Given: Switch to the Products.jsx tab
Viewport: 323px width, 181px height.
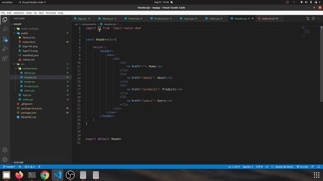Looking at the screenshot, I should [x=163, y=19].
